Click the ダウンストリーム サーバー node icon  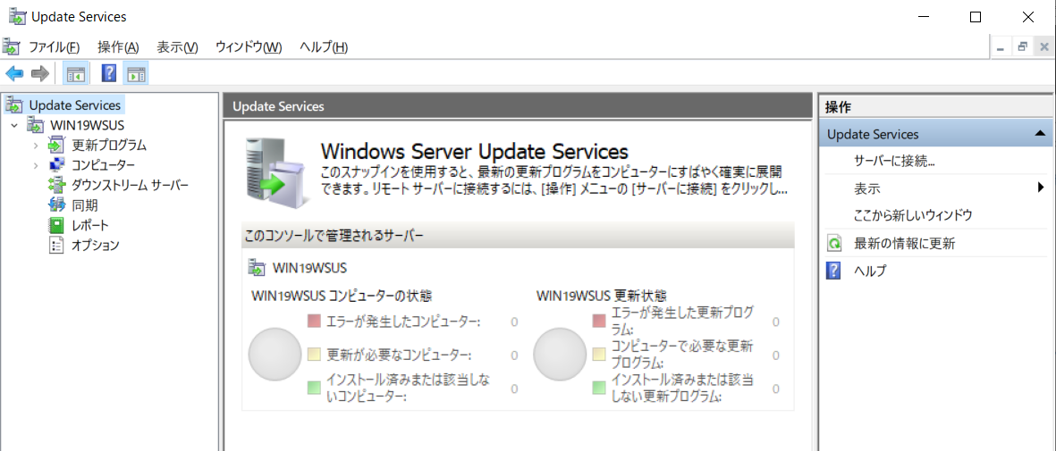[56, 185]
